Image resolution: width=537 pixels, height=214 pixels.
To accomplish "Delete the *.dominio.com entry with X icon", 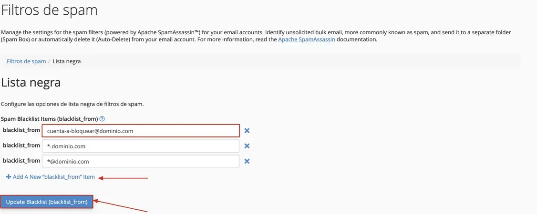I will coord(247,146).
